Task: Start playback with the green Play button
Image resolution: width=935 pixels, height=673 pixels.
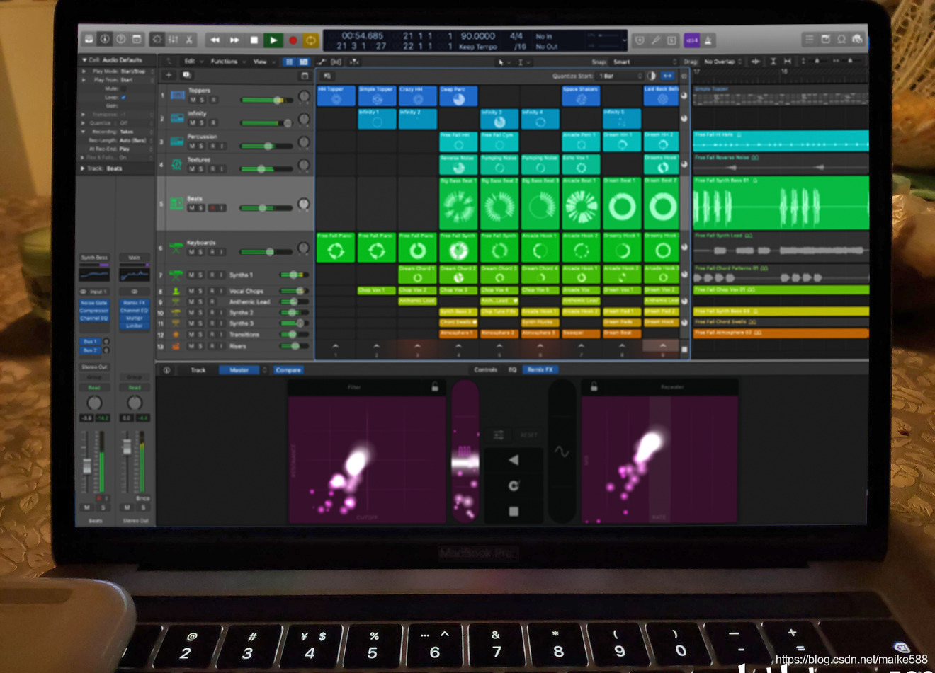Action: [273, 40]
